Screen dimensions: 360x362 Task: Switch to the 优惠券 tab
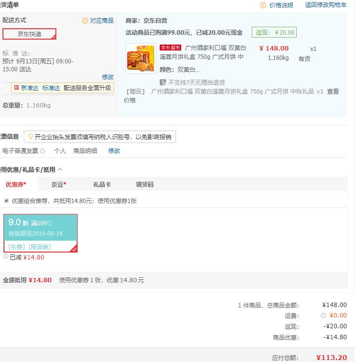[16, 184]
